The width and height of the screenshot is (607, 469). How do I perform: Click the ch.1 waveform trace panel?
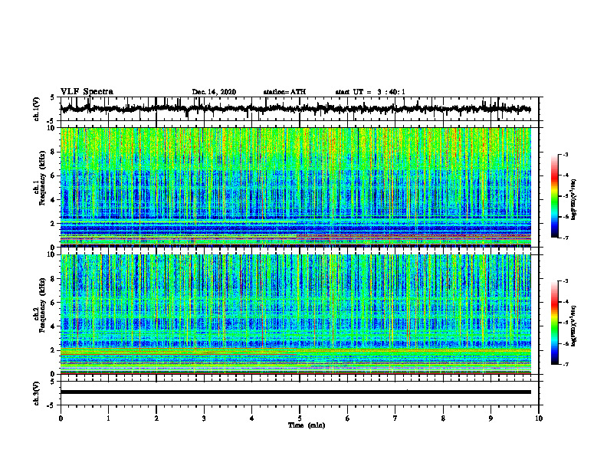click(x=300, y=109)
